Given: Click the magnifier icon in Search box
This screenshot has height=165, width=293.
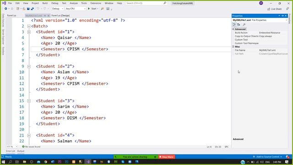Looking at the screenshot, I should click(x=165, y=3).
